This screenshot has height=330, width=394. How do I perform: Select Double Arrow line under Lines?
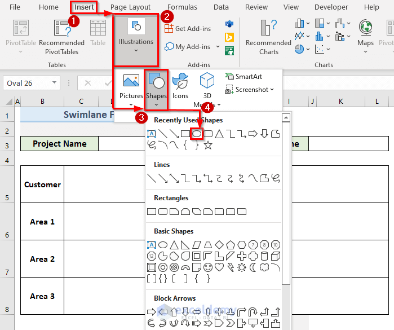(174, 178)
